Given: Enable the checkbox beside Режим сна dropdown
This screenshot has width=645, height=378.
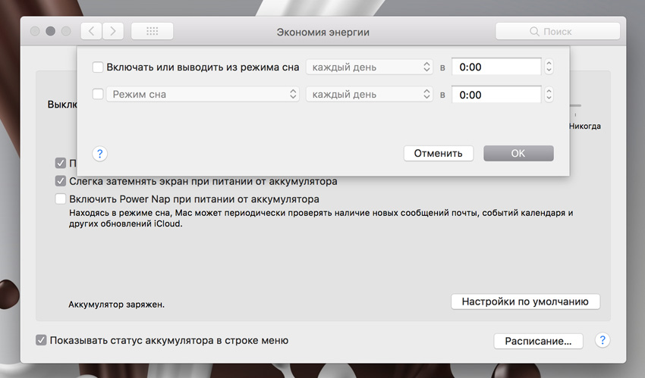Looking at the screenshot, I should (x=98, y=94).
